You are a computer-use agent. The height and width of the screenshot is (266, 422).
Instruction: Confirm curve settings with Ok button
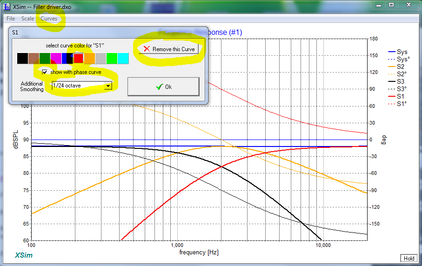(x=163, y=86)
